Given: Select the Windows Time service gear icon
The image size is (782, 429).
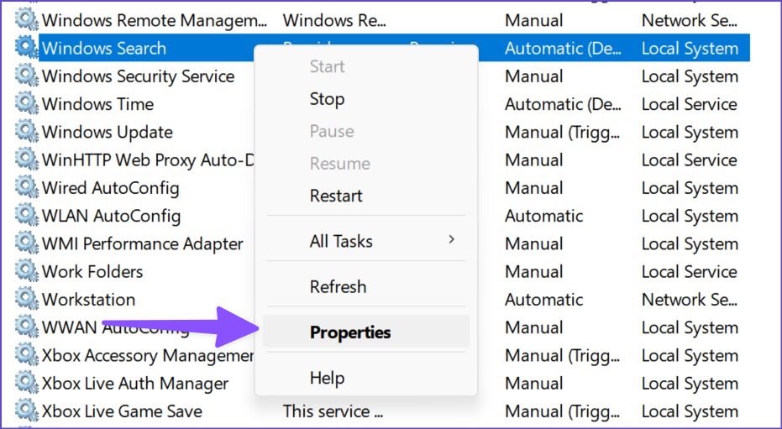Looking at the screenshot, I should (26, 103).
